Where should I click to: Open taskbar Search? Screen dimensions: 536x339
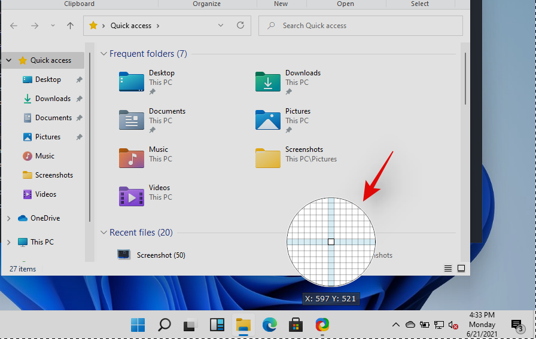coord(164,325)
